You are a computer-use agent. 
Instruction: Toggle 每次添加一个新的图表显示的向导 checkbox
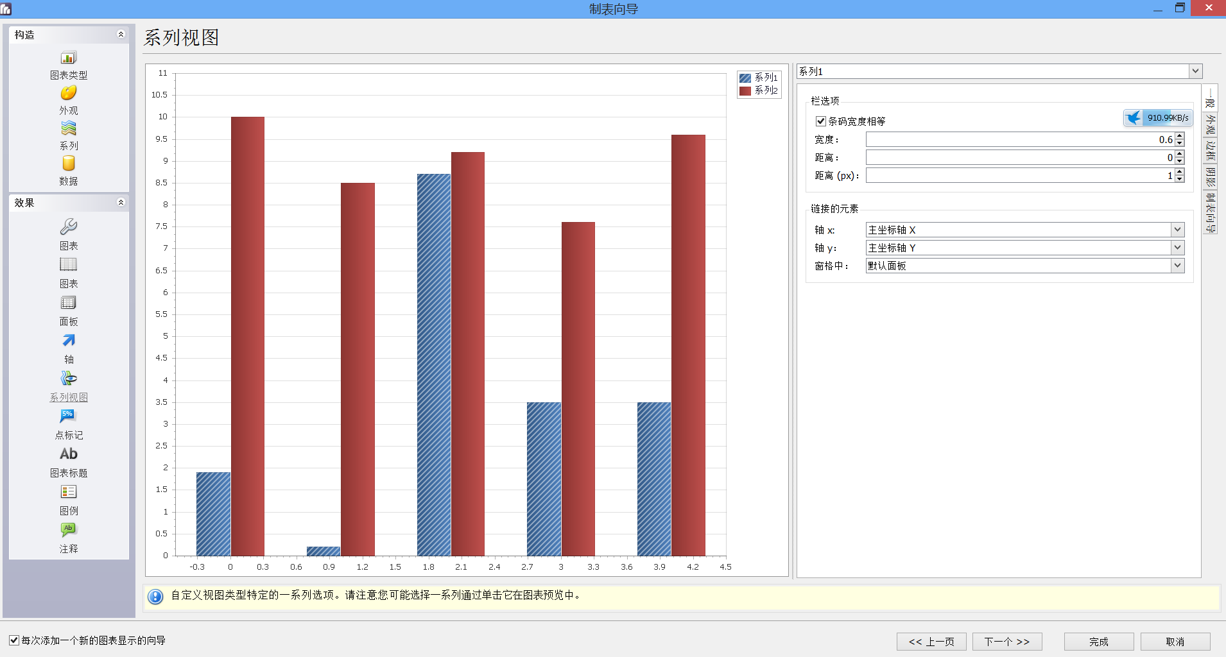click(x=14, y=640)
